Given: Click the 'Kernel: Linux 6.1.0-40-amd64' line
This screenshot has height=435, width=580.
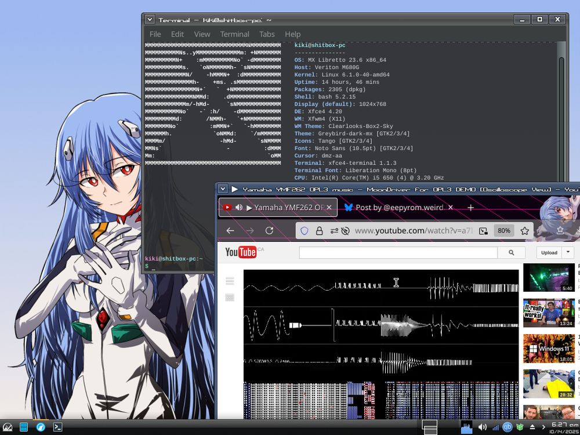Looking at the screenshot, I should coord(342,75).
